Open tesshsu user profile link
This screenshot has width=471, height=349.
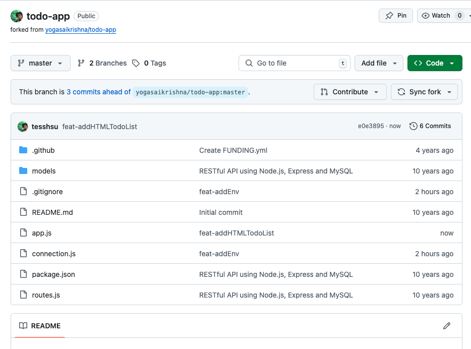point(45,127)
